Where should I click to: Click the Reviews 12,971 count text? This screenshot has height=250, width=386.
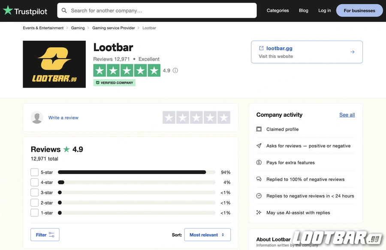(111, 59)
